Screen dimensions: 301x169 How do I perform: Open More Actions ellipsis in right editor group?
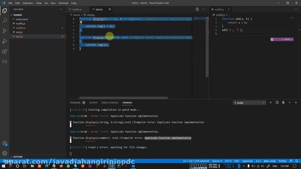coord(296,9)
